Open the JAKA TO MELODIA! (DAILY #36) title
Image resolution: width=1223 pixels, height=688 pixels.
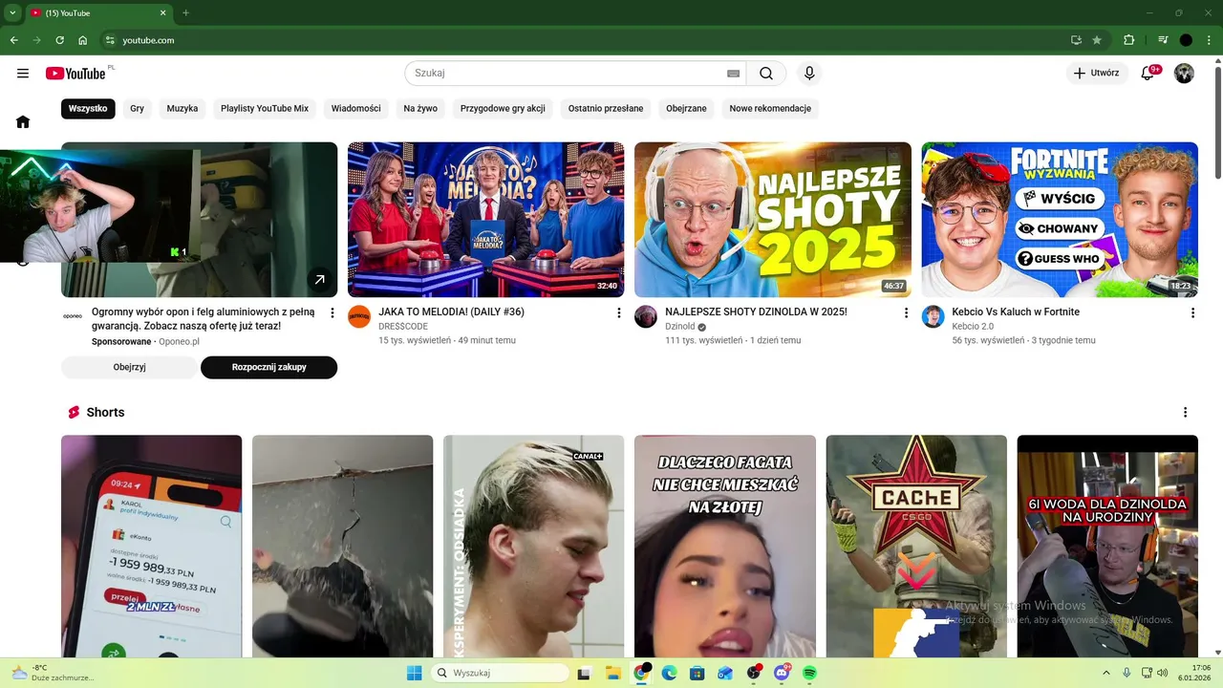451,312
